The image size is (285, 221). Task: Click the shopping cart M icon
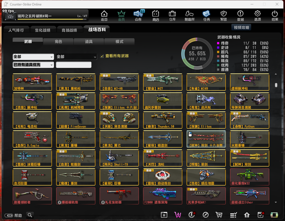[219, 215]
